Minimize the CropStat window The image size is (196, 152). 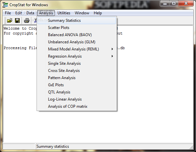pos(165,3)
